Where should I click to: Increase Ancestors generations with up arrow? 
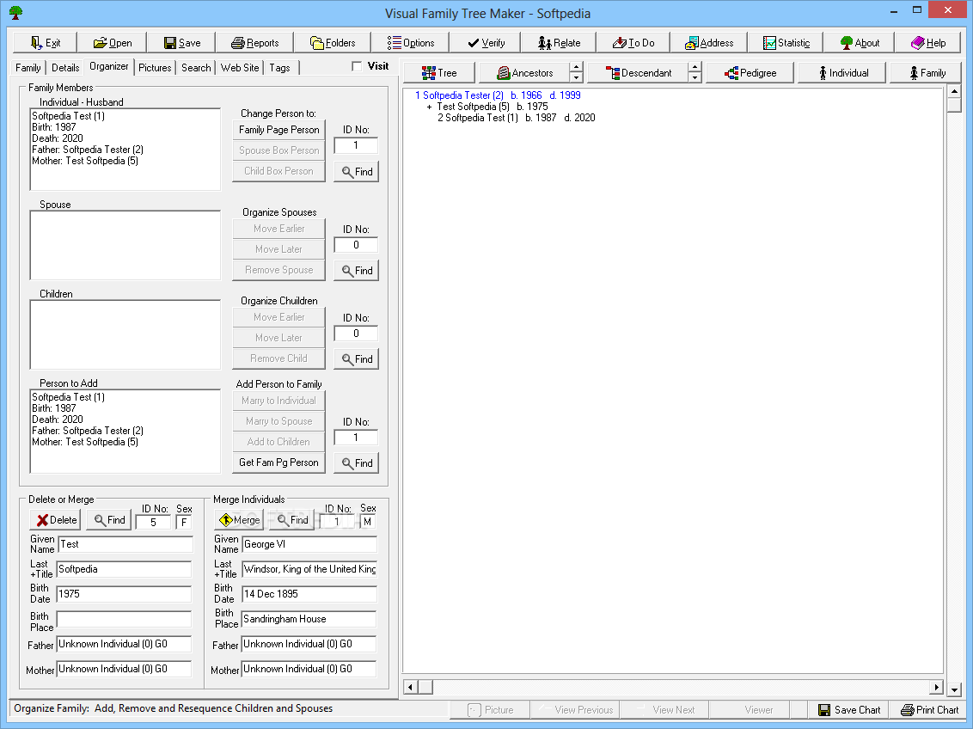(577, 68)
